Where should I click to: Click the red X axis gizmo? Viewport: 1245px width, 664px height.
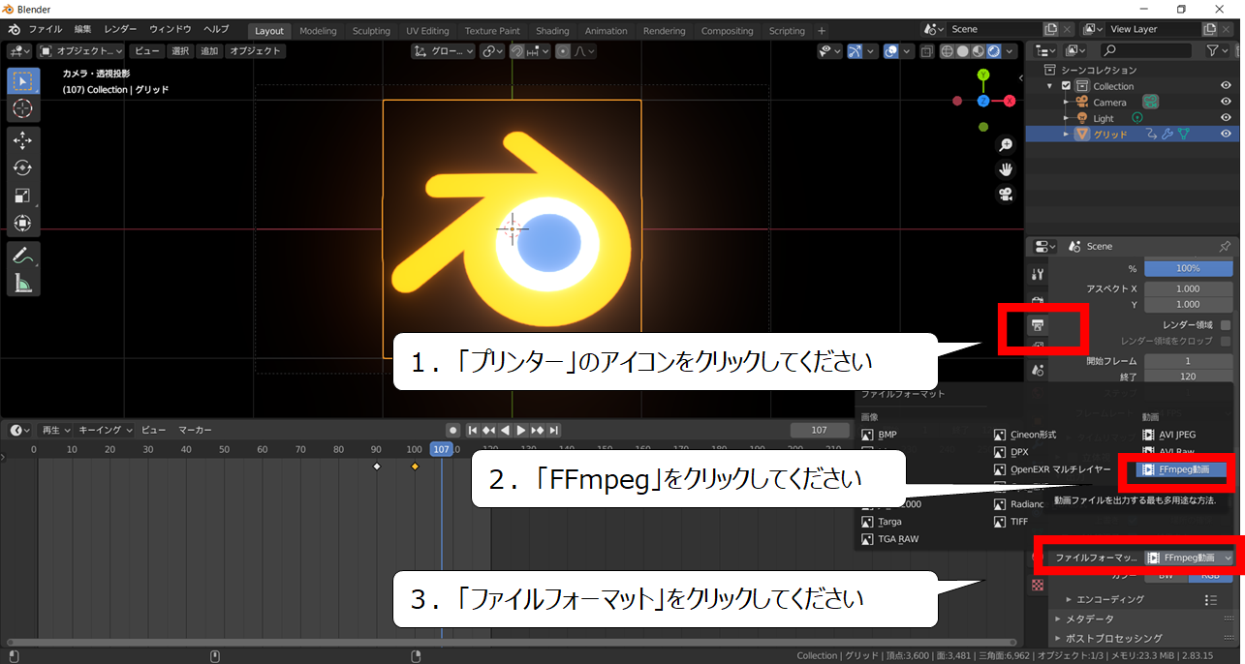[1010, 101]
